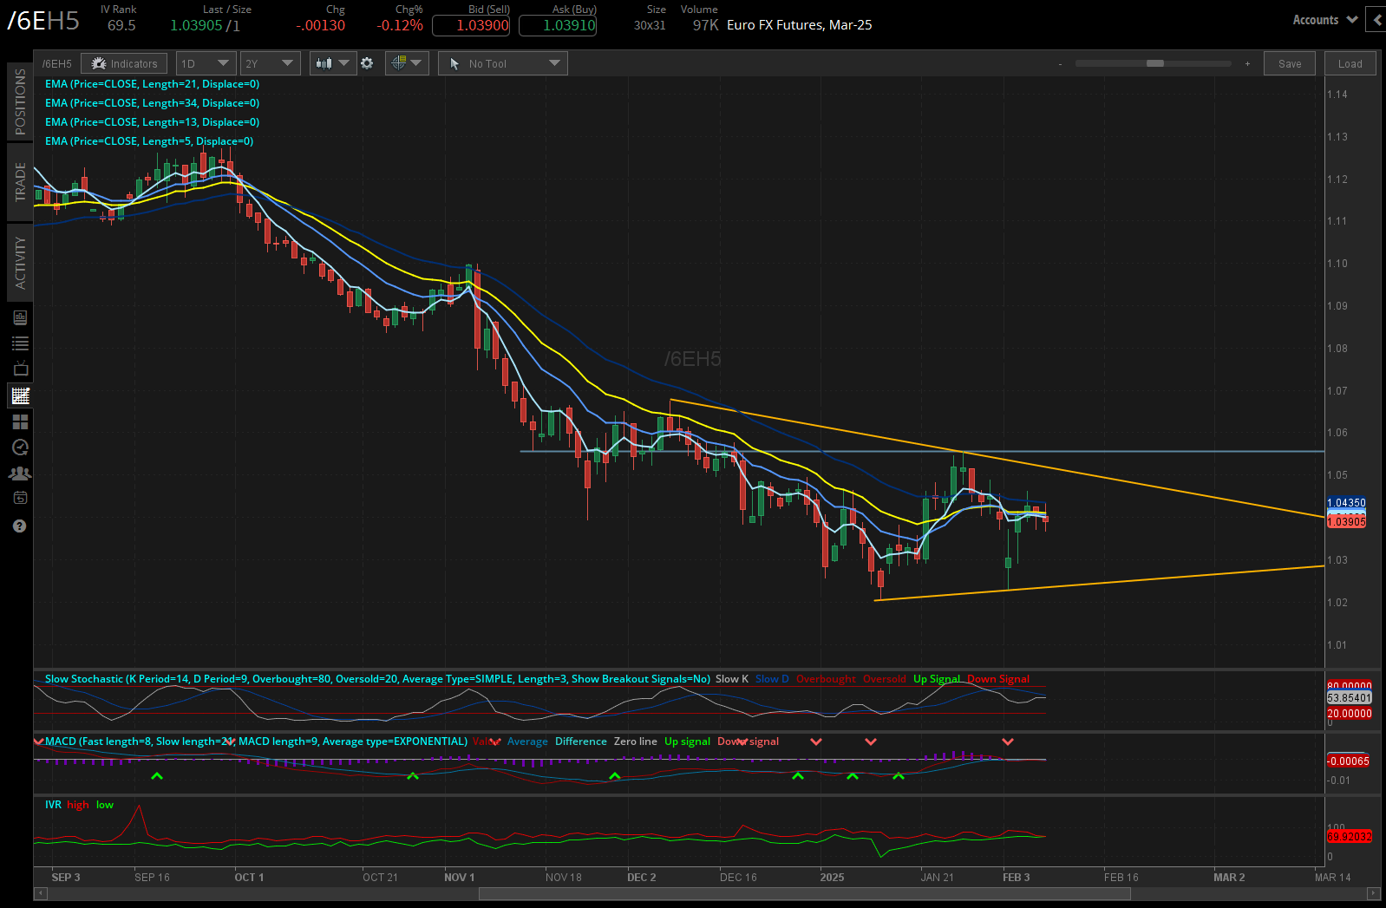The height and width of the screenshot is (908, 1386).
Task: Click the Bid (Sell) 1.03900 button
Action: [471, 25]
